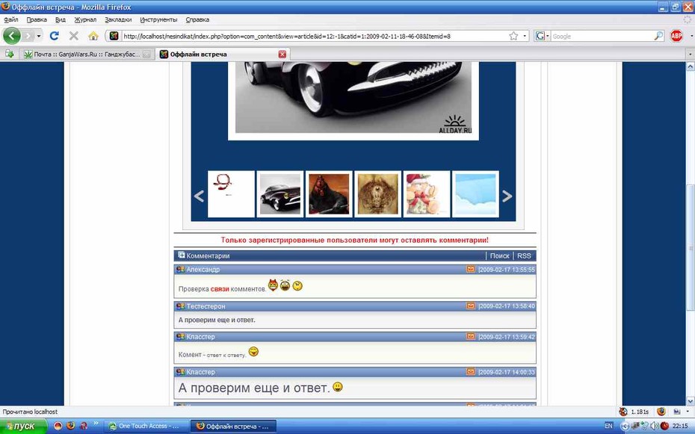
Task: Open the Google search engine selector
Action: click(x=542, y=36)
